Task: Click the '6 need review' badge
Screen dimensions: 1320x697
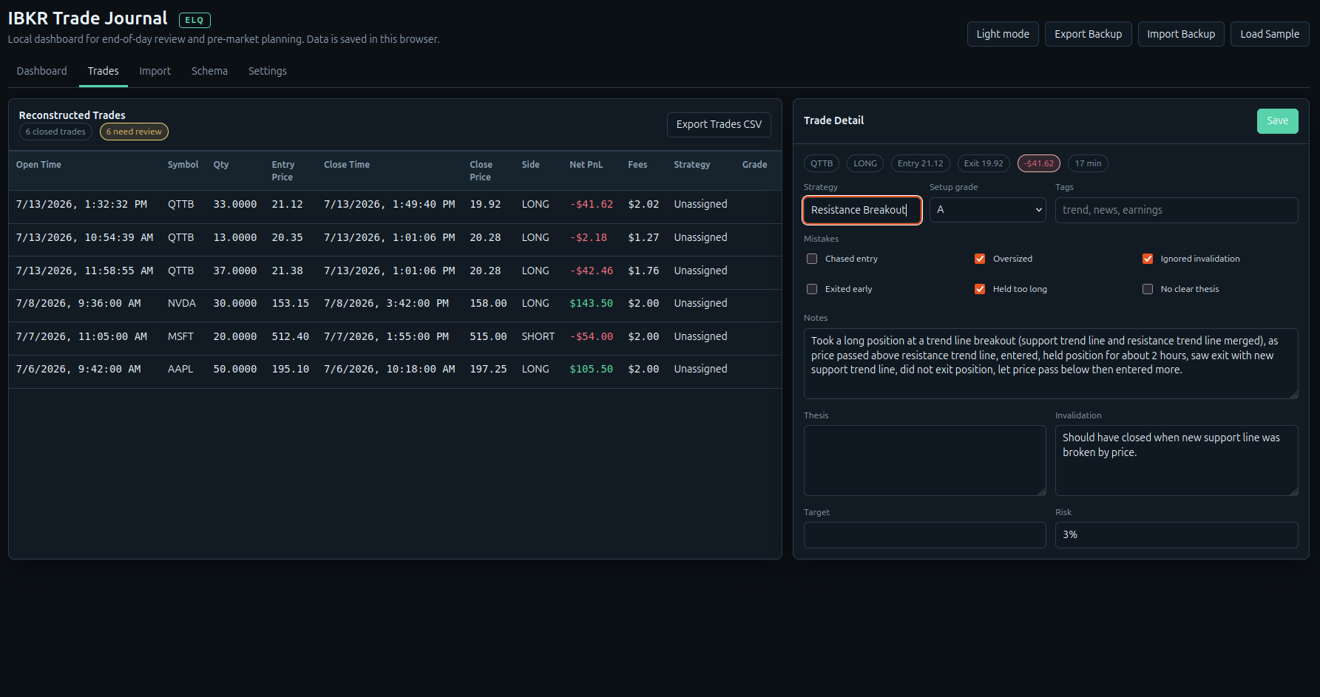Action: pos(134,132)
